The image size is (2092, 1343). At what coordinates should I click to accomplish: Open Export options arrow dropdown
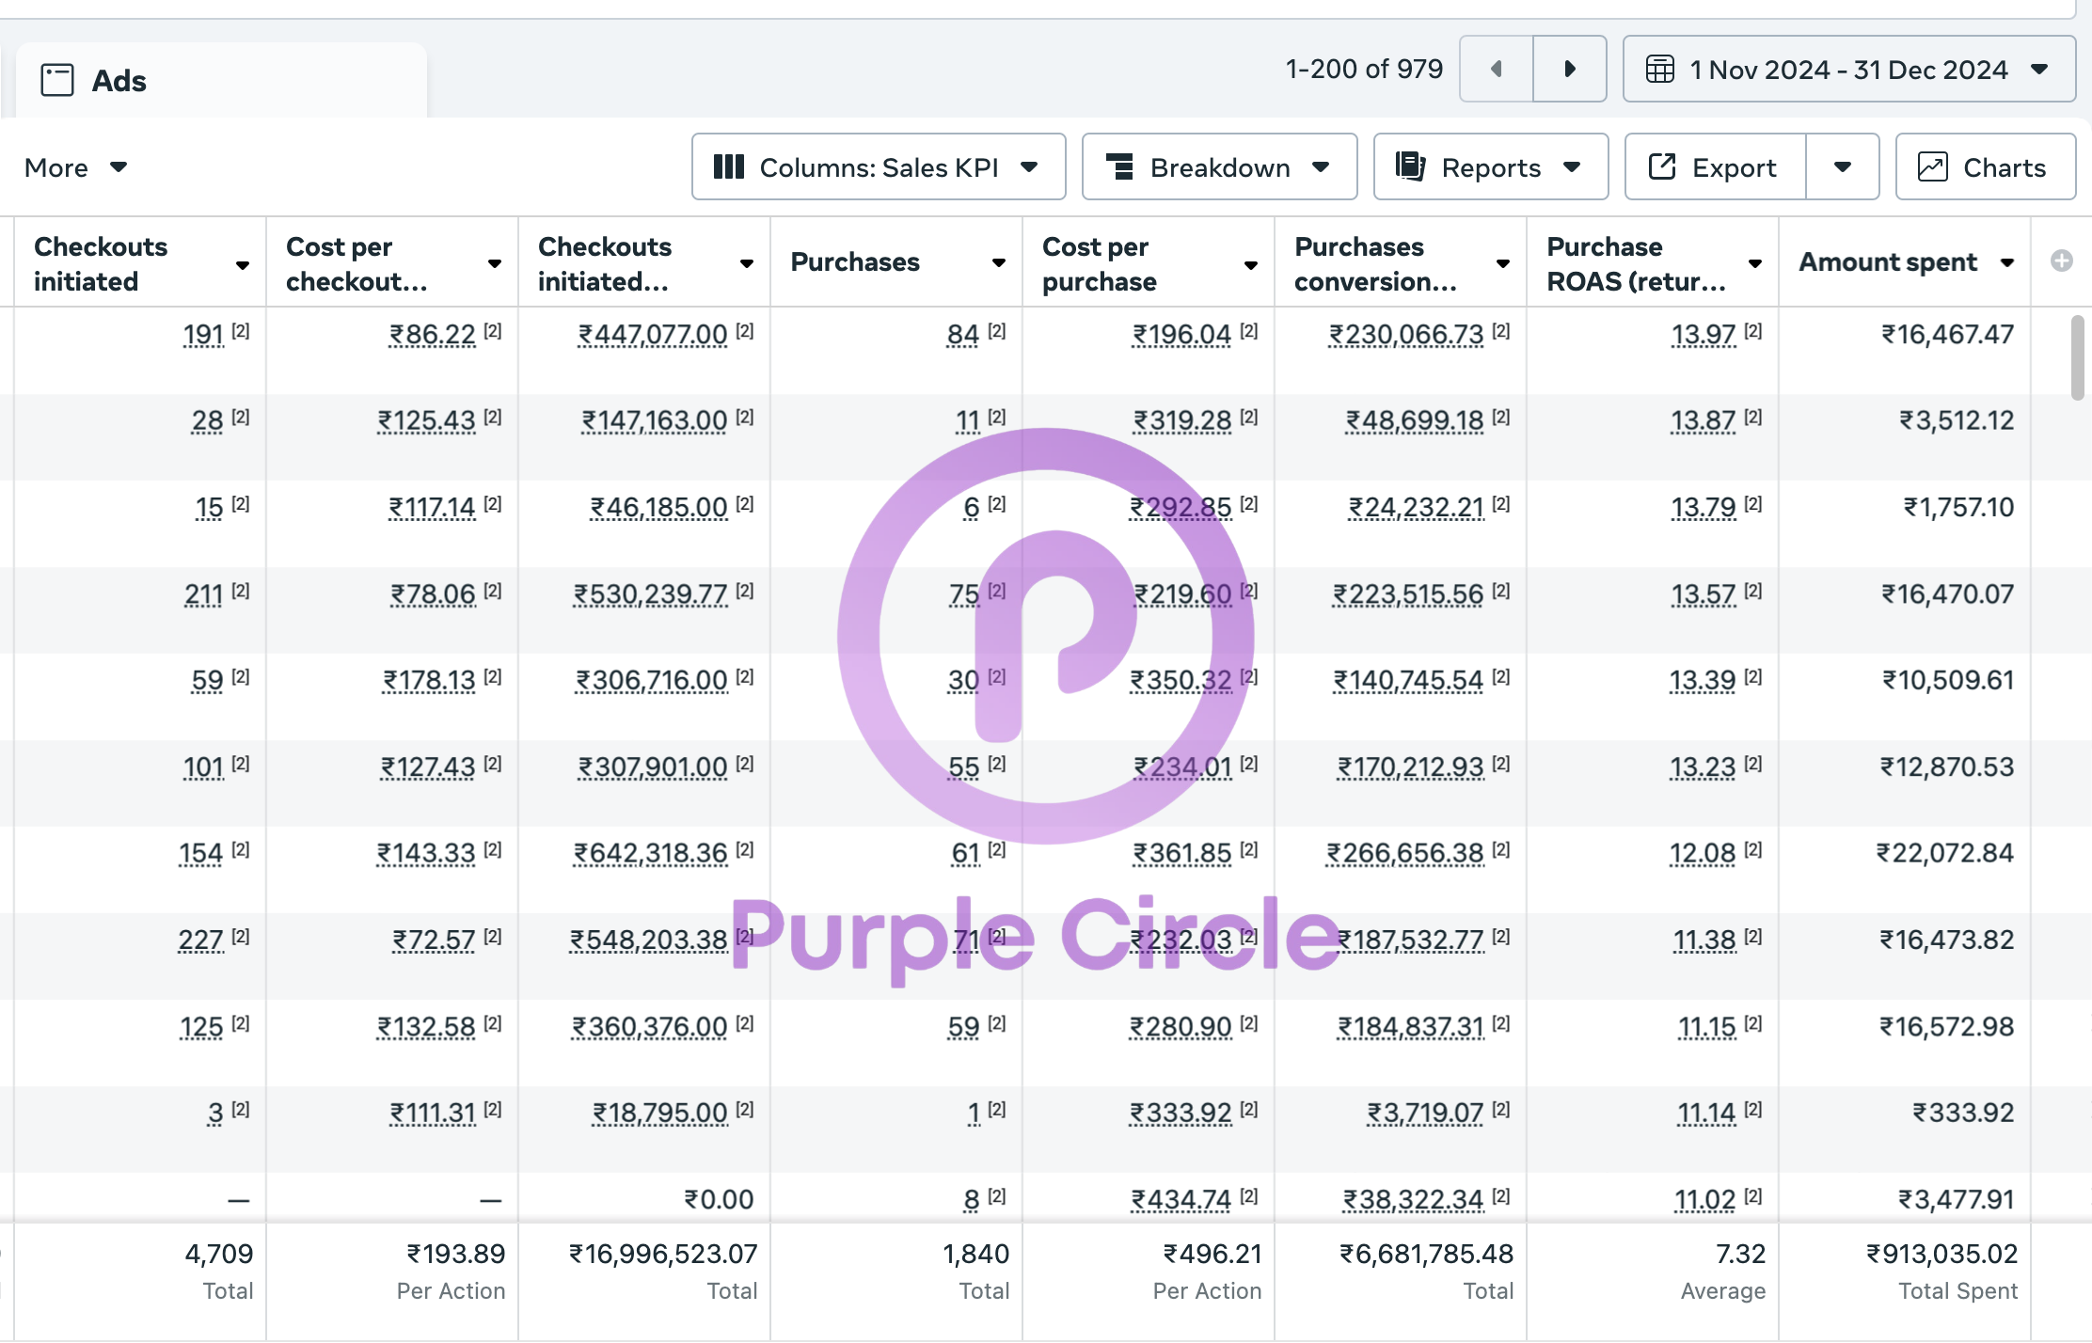[1842, 166]
